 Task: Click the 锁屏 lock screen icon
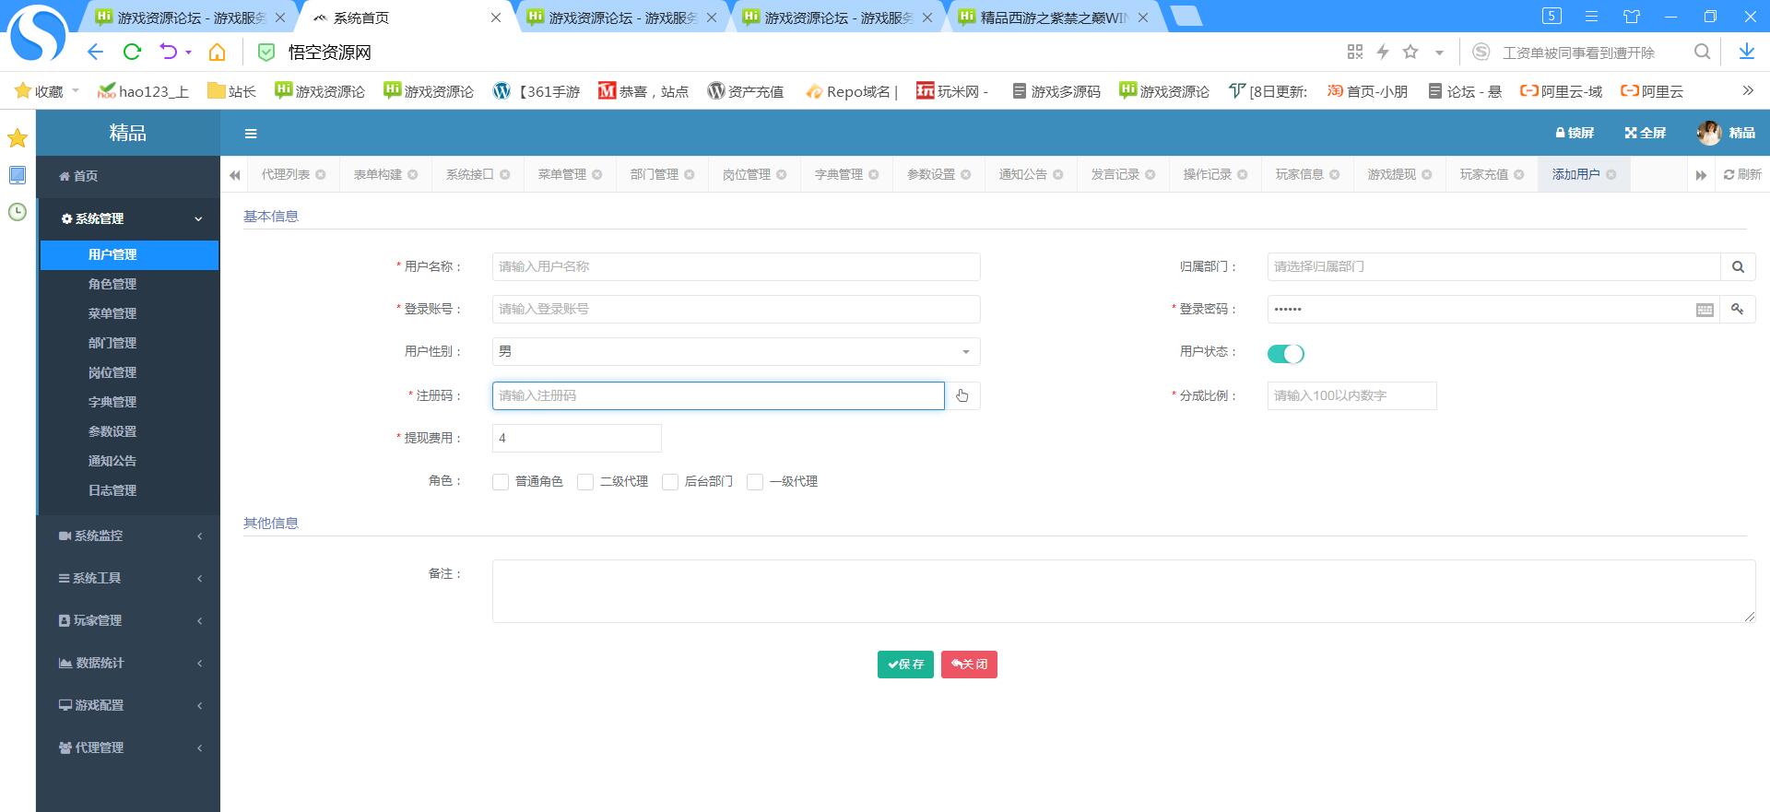tap(1560, 134)
